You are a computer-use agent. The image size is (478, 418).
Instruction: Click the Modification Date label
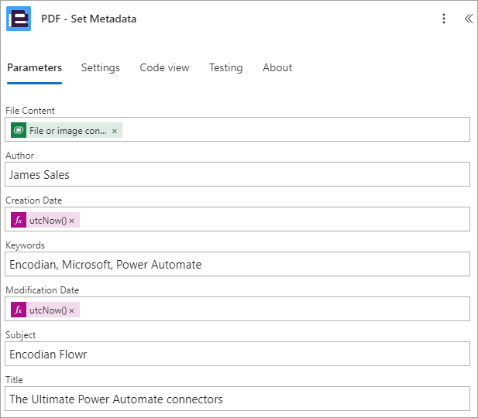tap(43, 290)
